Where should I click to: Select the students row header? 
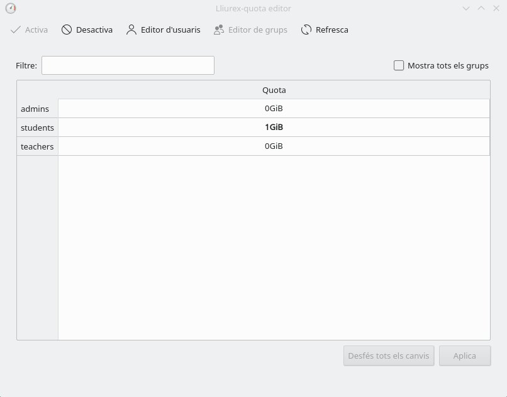coord(37,128)
